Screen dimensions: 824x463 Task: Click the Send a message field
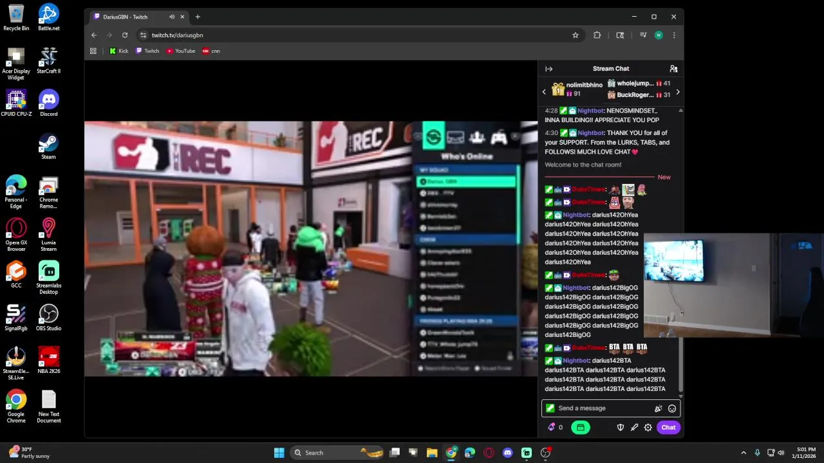click(610, 408)
